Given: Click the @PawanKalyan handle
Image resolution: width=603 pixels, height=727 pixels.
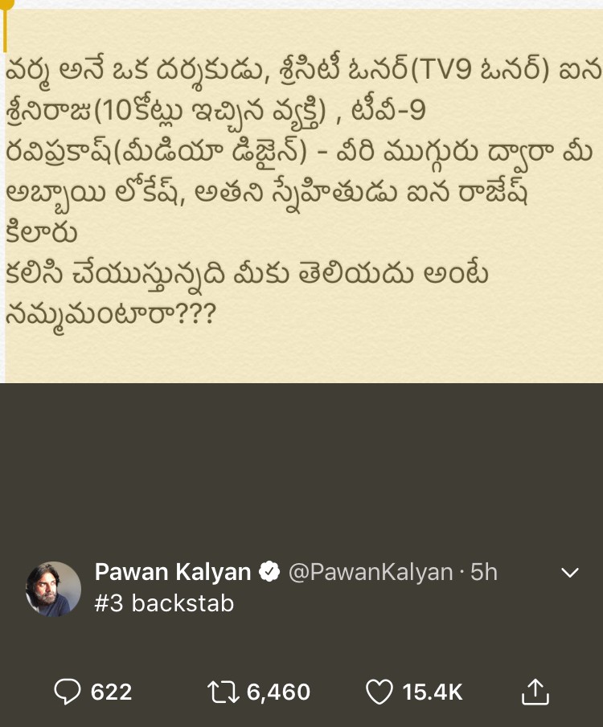Looking at the screenshot, I should click(x=371, y=572).
